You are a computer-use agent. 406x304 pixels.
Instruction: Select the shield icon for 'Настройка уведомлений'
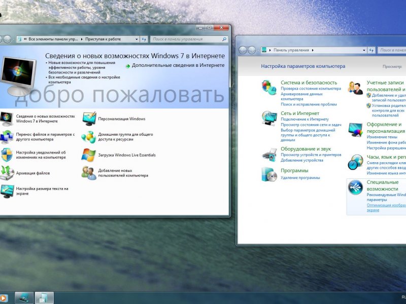click(7, 155)
